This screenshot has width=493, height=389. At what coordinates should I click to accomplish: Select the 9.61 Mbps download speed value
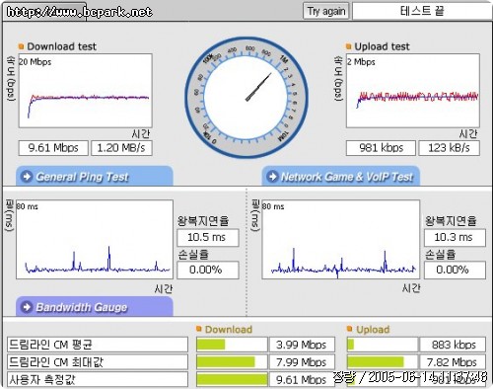pyautogui.click(x=53, y=148)
